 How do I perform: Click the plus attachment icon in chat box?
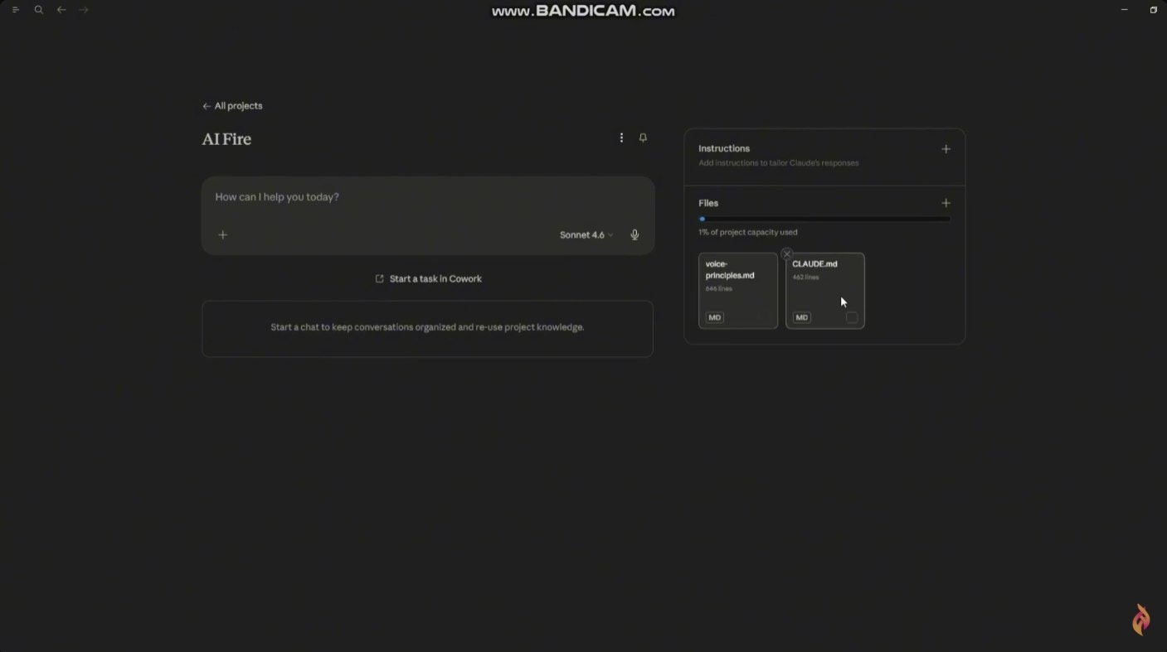(222, 234)
